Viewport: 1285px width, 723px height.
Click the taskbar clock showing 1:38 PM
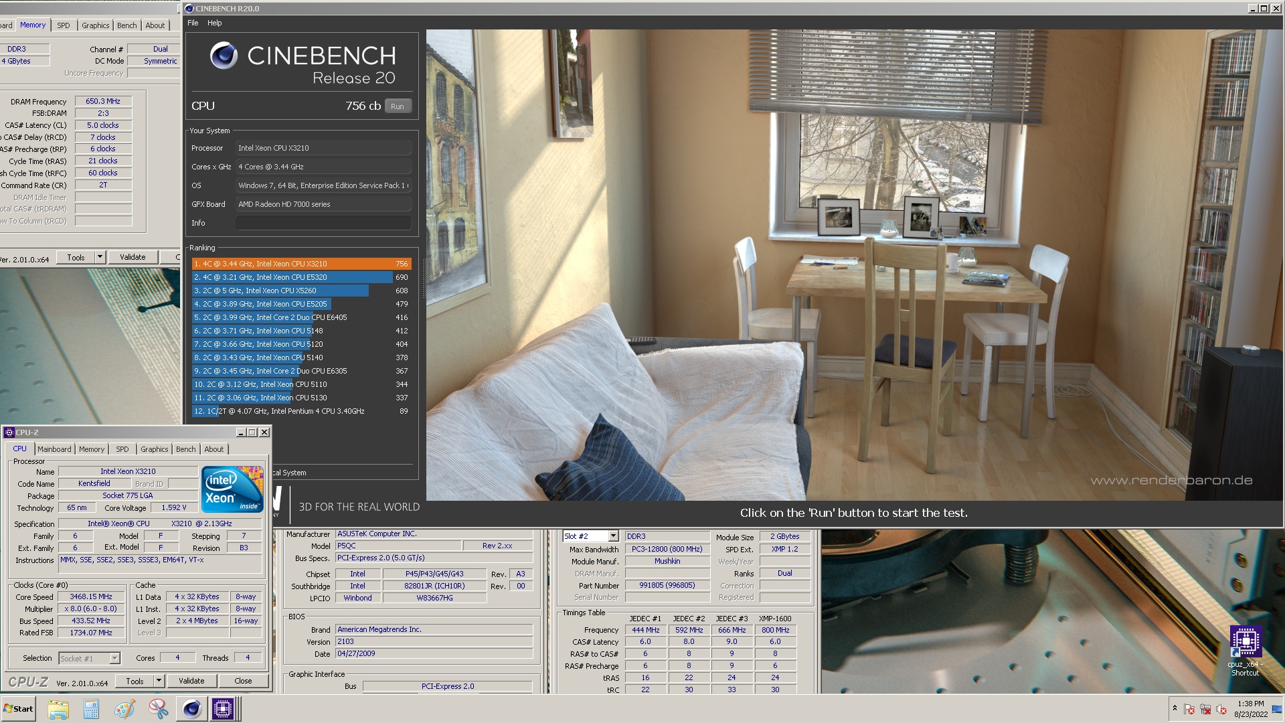[x=1250, y=709]
